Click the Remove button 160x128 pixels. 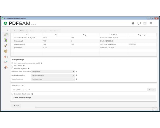click(x=33, y=31)
